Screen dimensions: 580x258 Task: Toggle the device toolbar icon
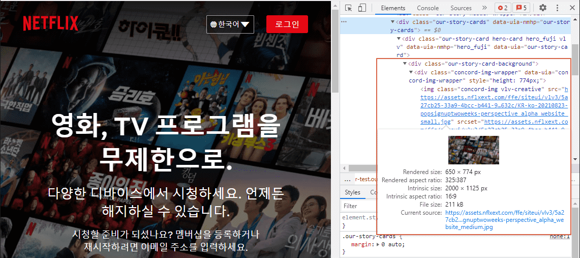pyautogui.click(x=362, y=8)
